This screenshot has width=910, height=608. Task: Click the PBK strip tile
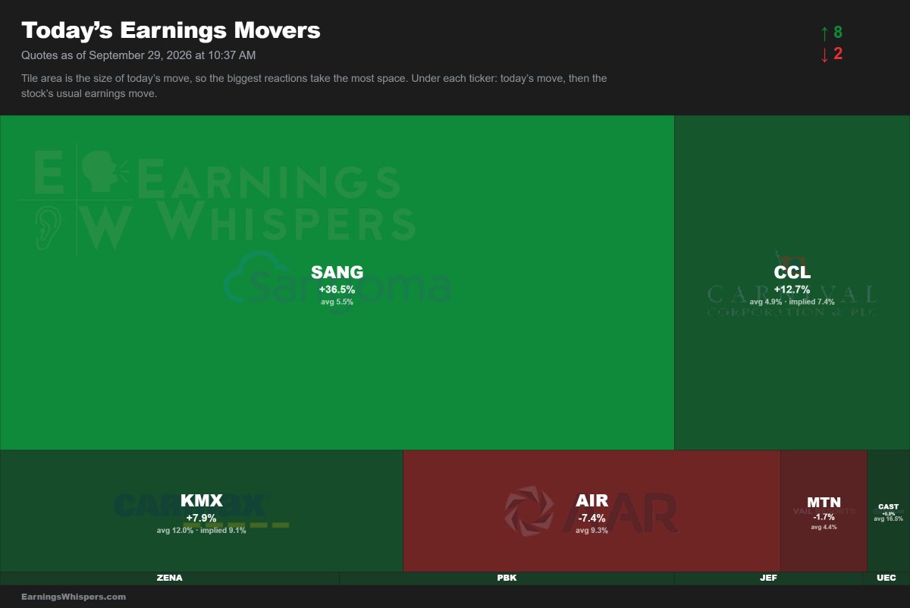[507, 578]
